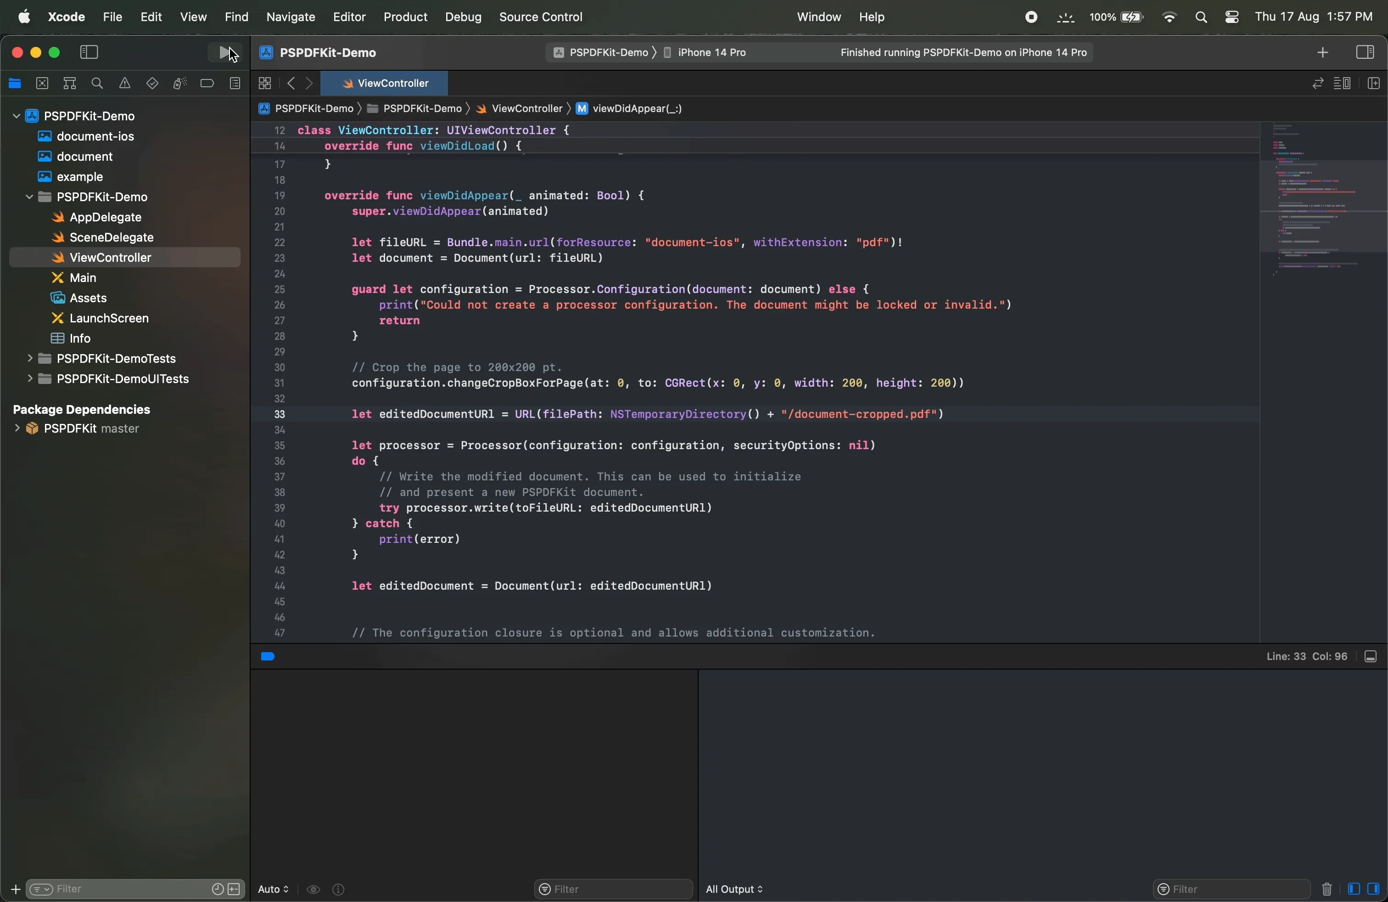Hide the debug area toggle icon
1388x902 pixels.
(1371, 657)
